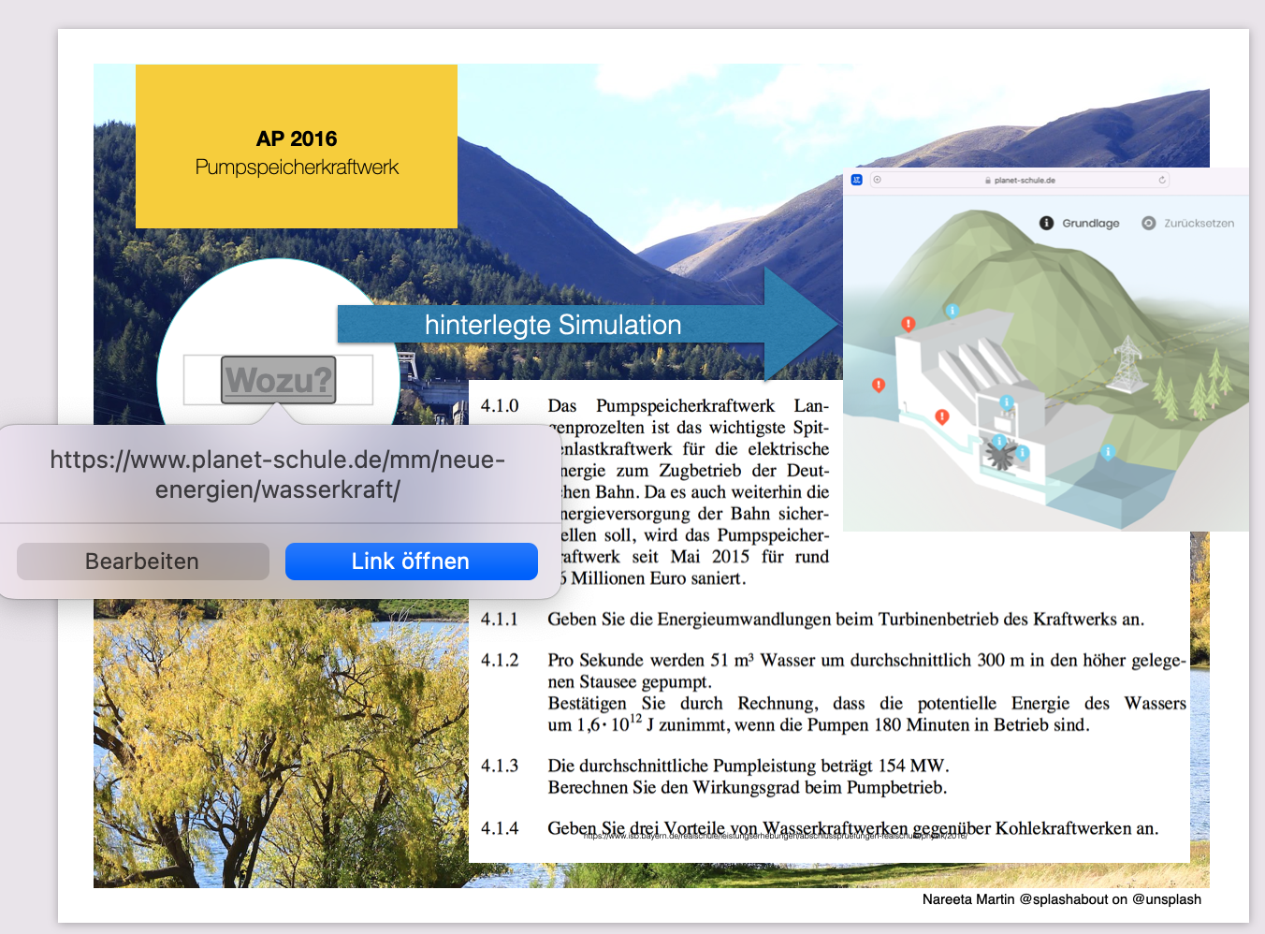This screenshot has height=934, width=1265.
Task: Click the planet-schule.de wasserkraft URL in the popover
Action: pyautogui.click(x=277, y=474)
